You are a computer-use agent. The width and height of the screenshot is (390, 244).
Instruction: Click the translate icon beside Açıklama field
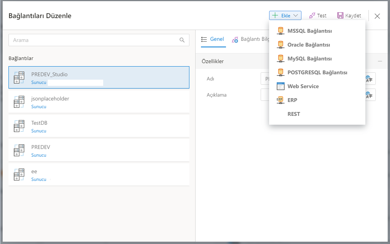coord(369,95)
